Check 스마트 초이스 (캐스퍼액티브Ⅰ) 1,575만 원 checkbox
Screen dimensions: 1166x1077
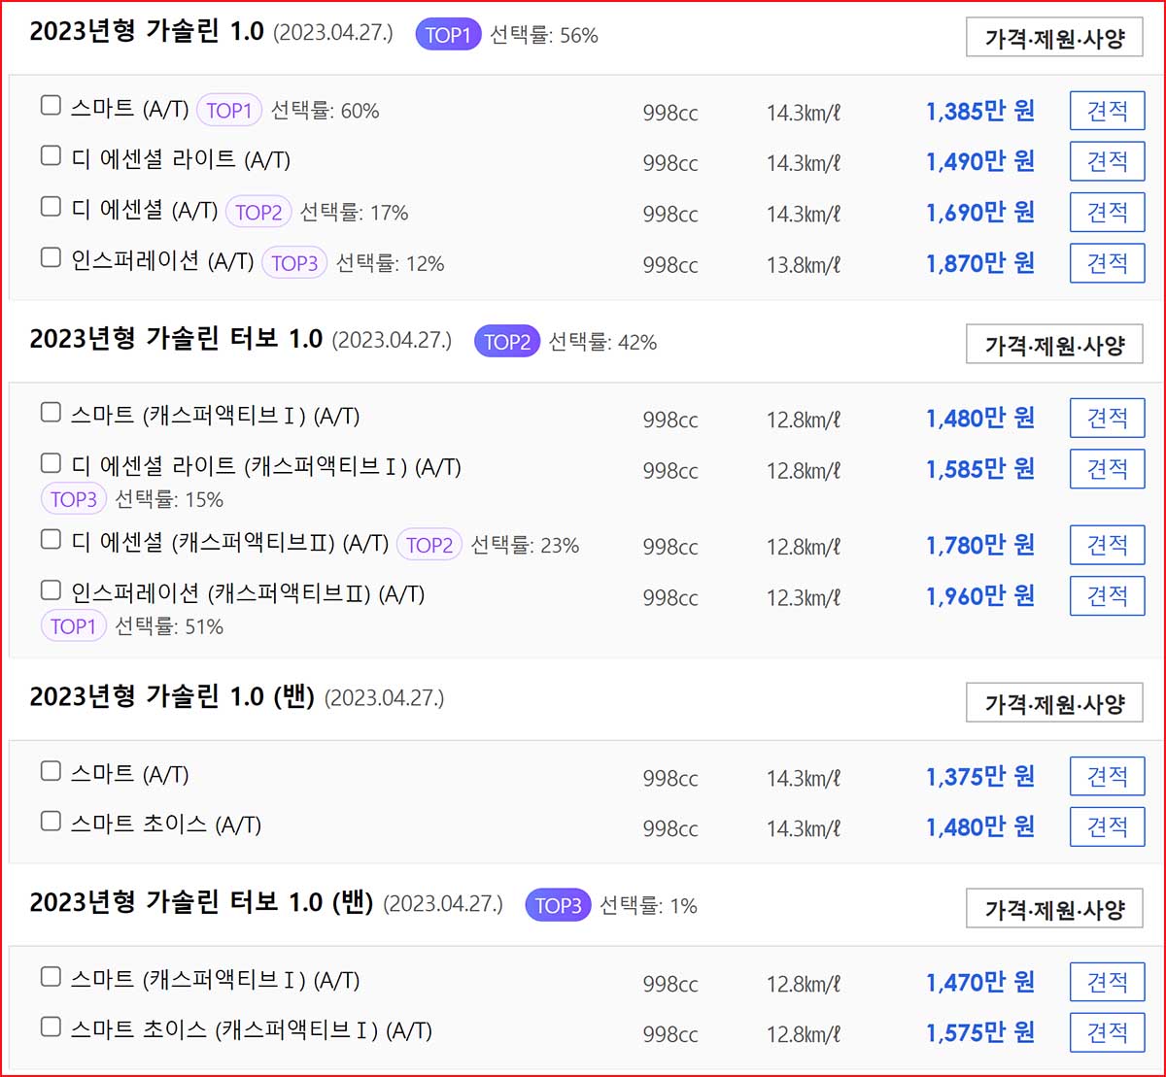pos(51,1027)
